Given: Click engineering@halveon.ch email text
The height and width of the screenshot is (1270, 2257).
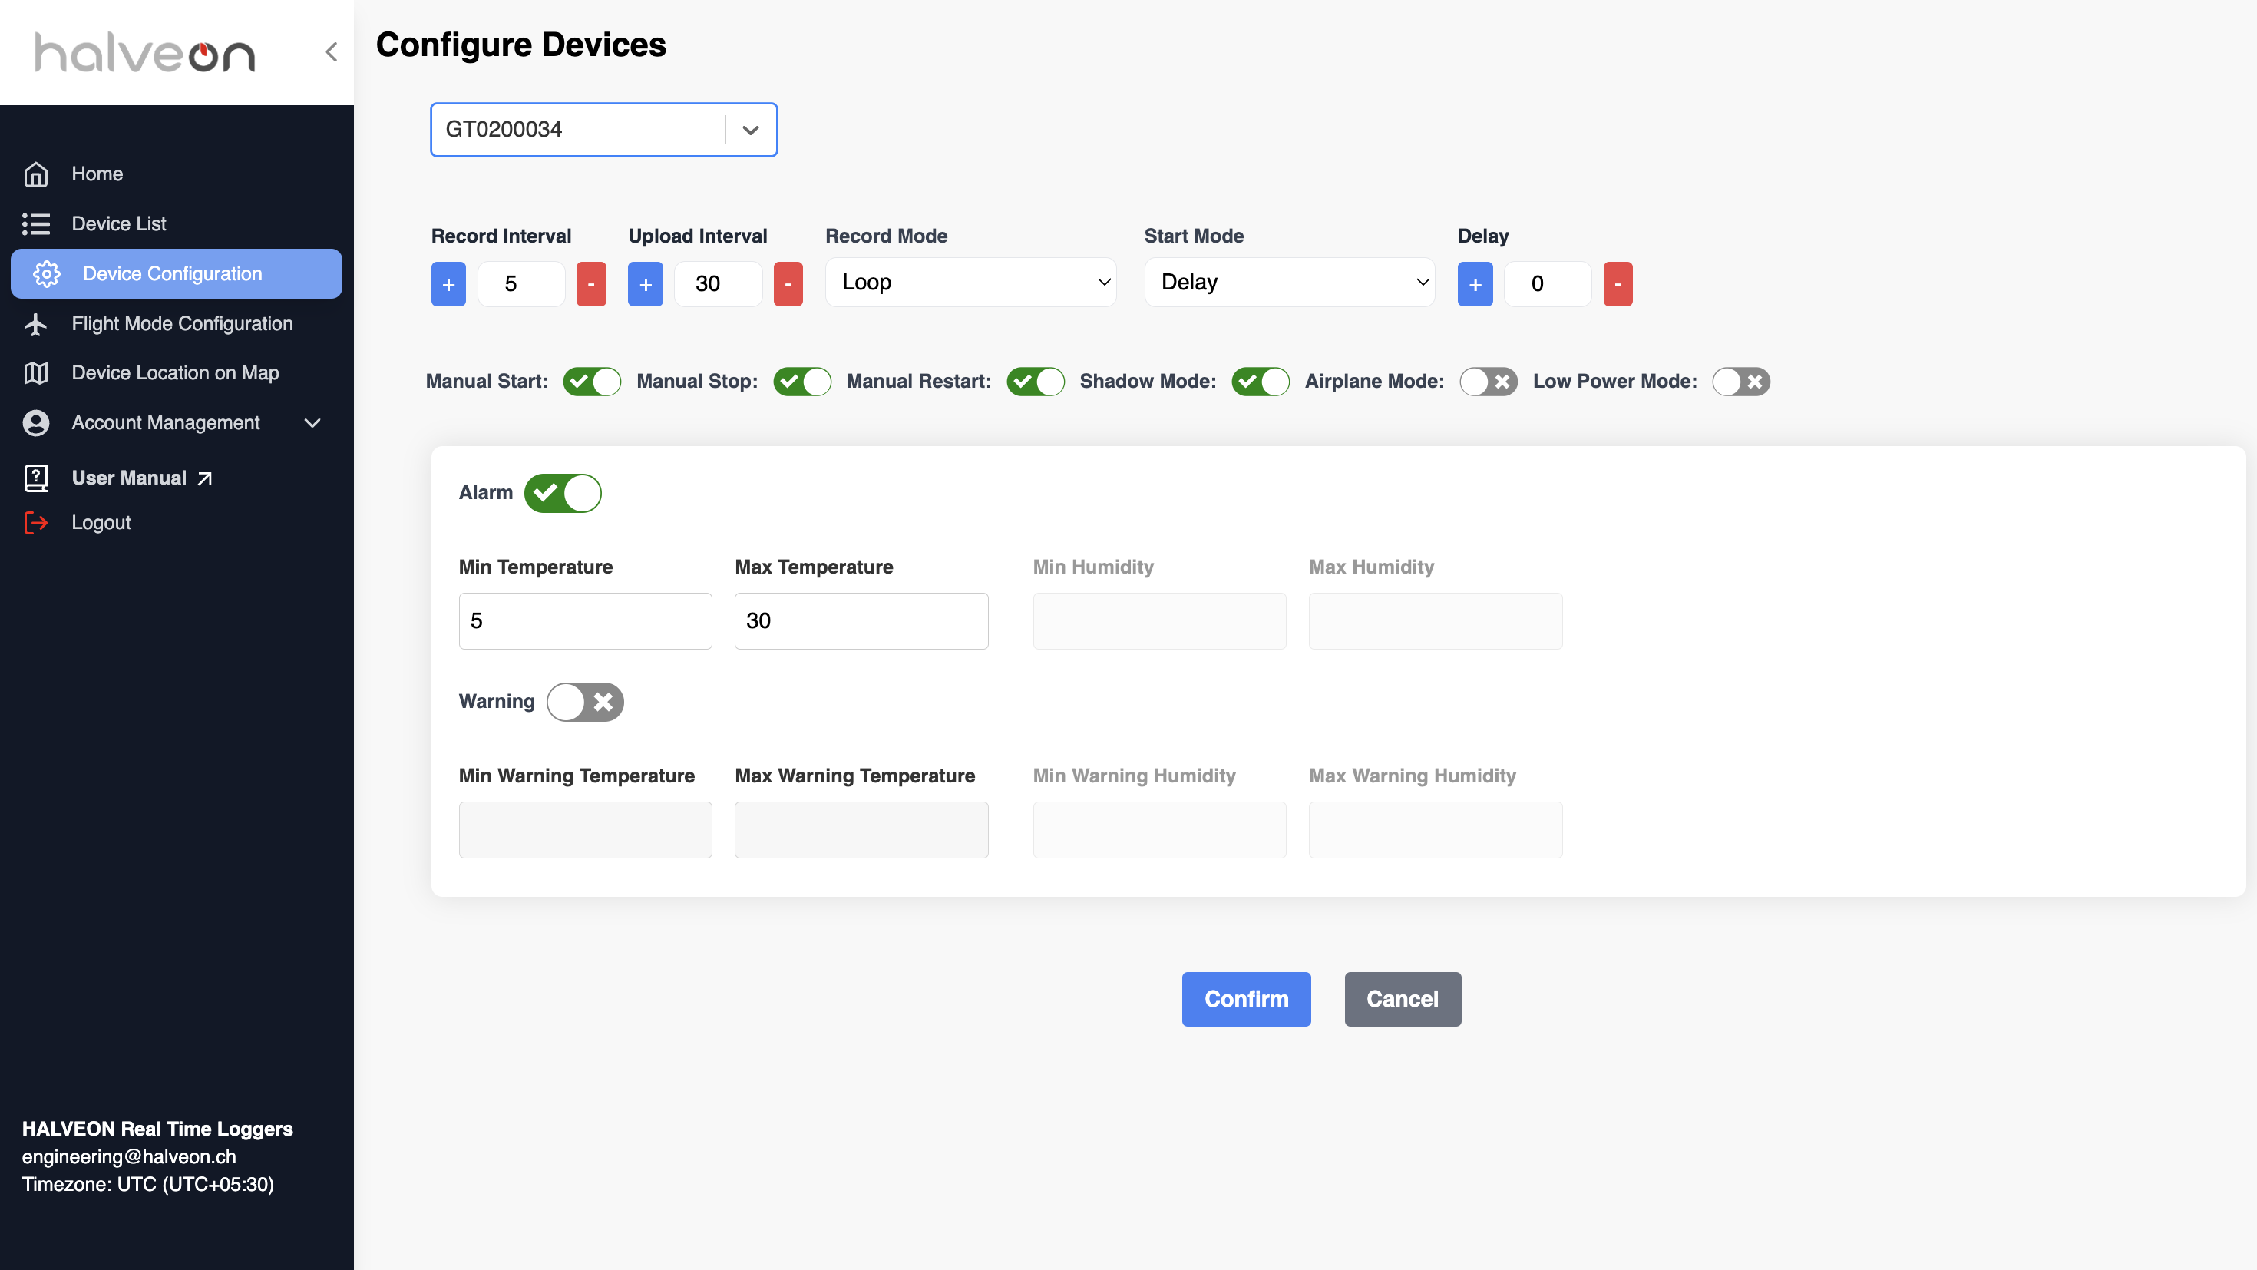Looking at the screenshot, I should coord(129,1157).
